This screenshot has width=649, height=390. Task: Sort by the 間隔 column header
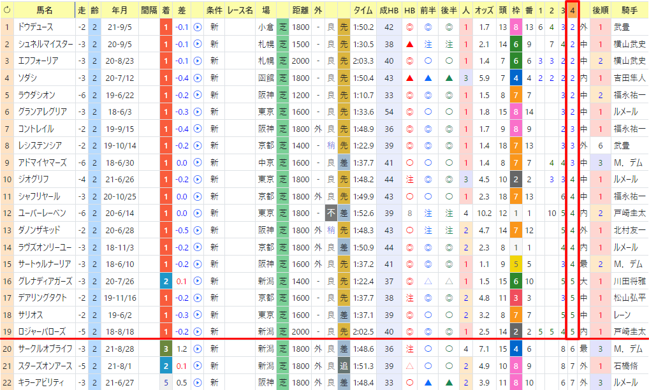coord(149,10)
